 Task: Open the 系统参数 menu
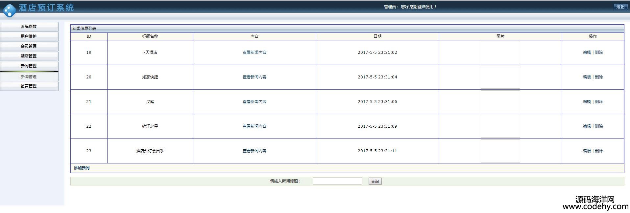click(x=29, y=27)
